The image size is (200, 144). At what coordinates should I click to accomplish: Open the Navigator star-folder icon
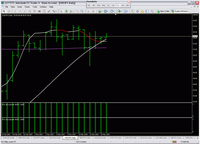(142, 11)
